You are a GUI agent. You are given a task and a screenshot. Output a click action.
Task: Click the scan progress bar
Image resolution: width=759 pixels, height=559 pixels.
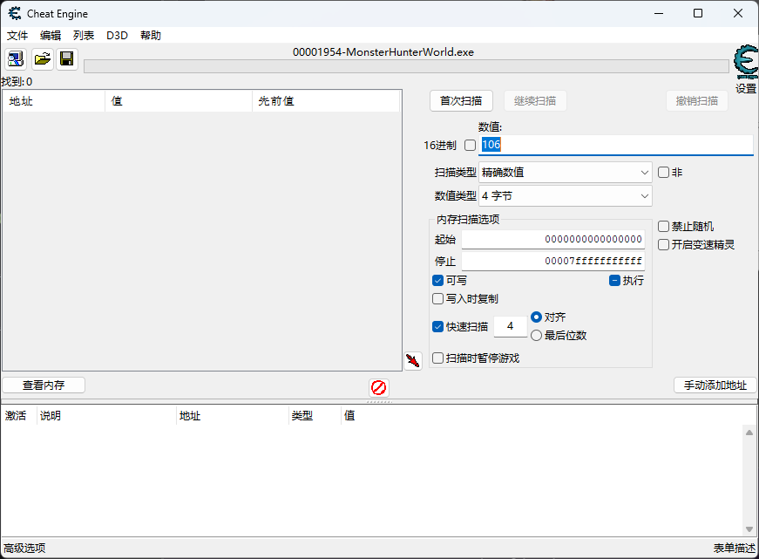[405, 66]
